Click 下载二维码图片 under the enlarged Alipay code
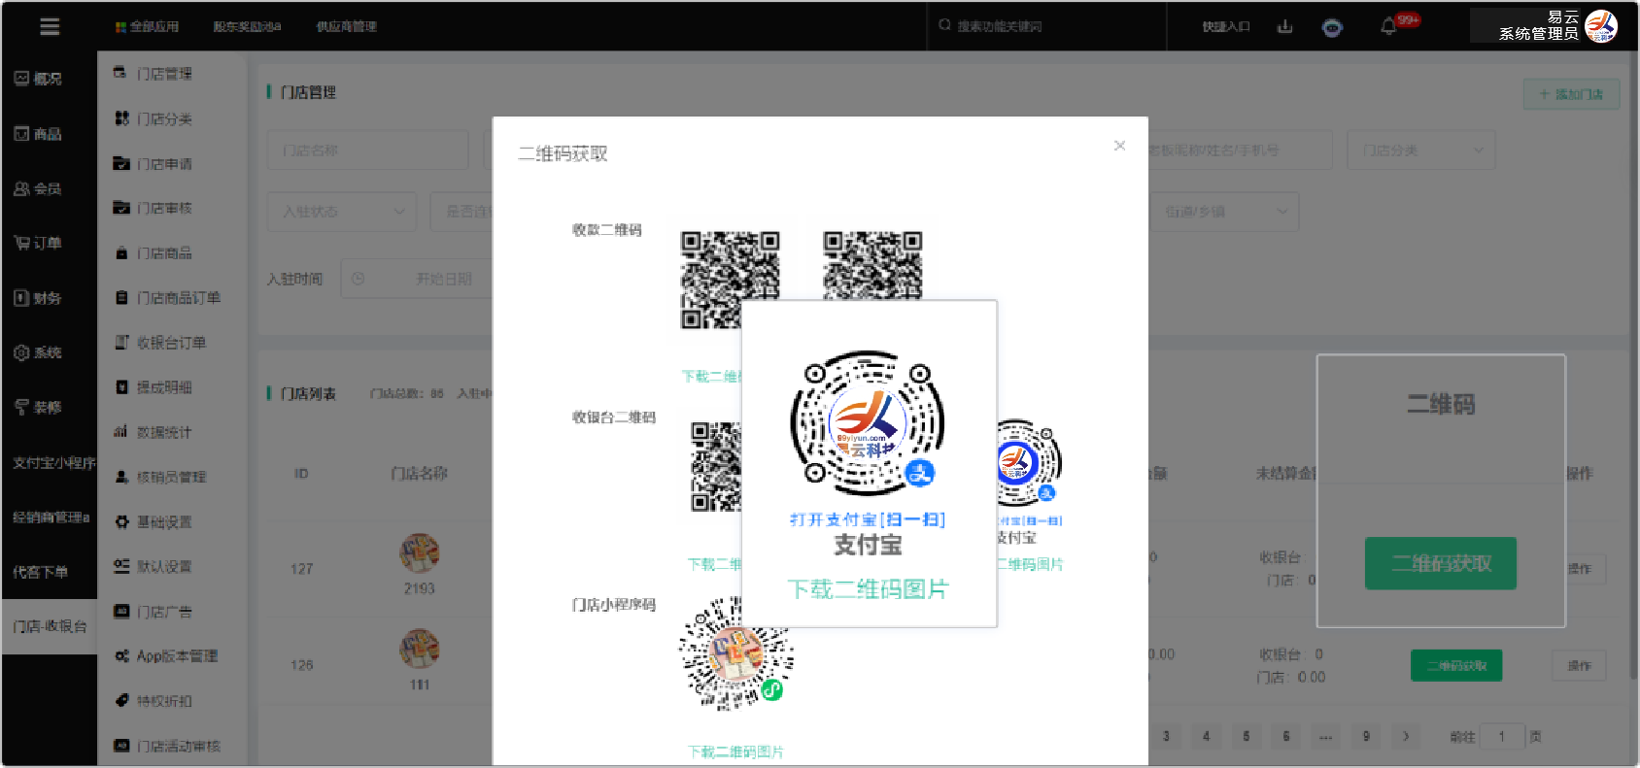 (x=868, y=589)
